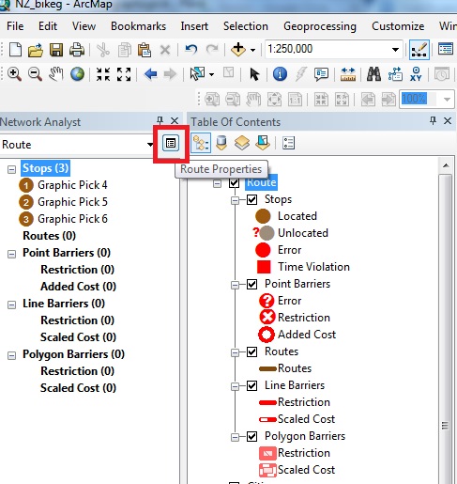
Task: Open the Find binoculars tool
Action: 373,74
